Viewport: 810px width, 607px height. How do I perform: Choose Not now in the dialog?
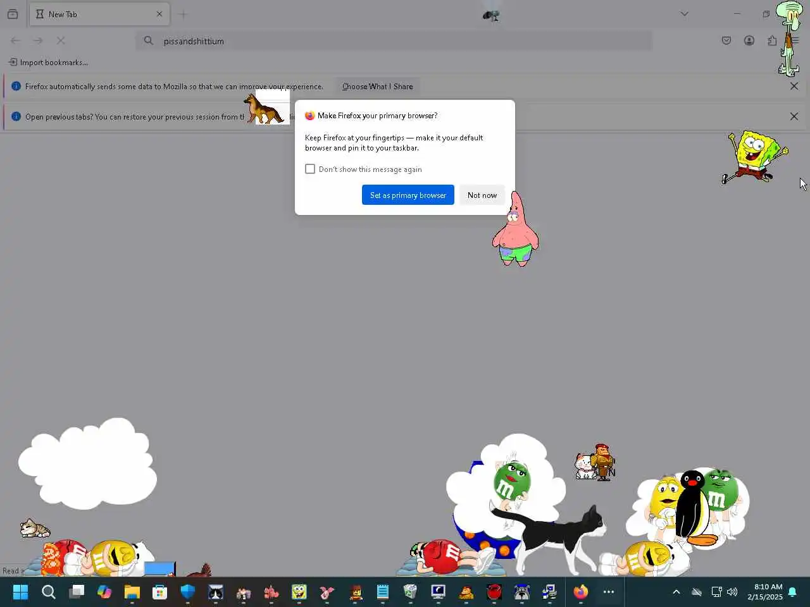click(x=482, y=195)
